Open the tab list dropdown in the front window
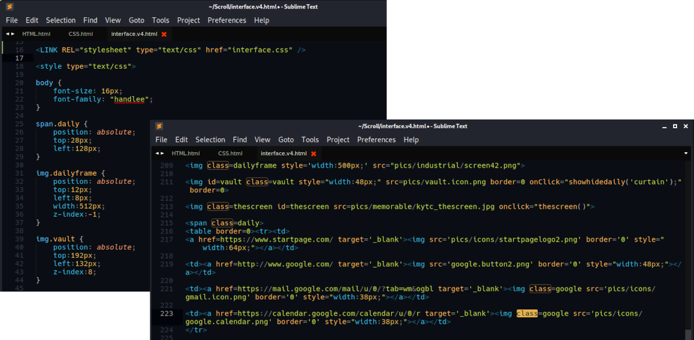Screen dimensions: 694x340 [686, 154]
